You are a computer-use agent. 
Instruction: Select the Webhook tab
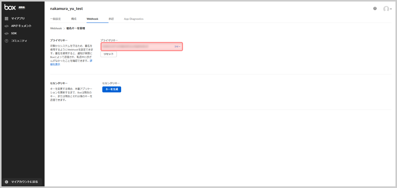click(x=92, y=19)
